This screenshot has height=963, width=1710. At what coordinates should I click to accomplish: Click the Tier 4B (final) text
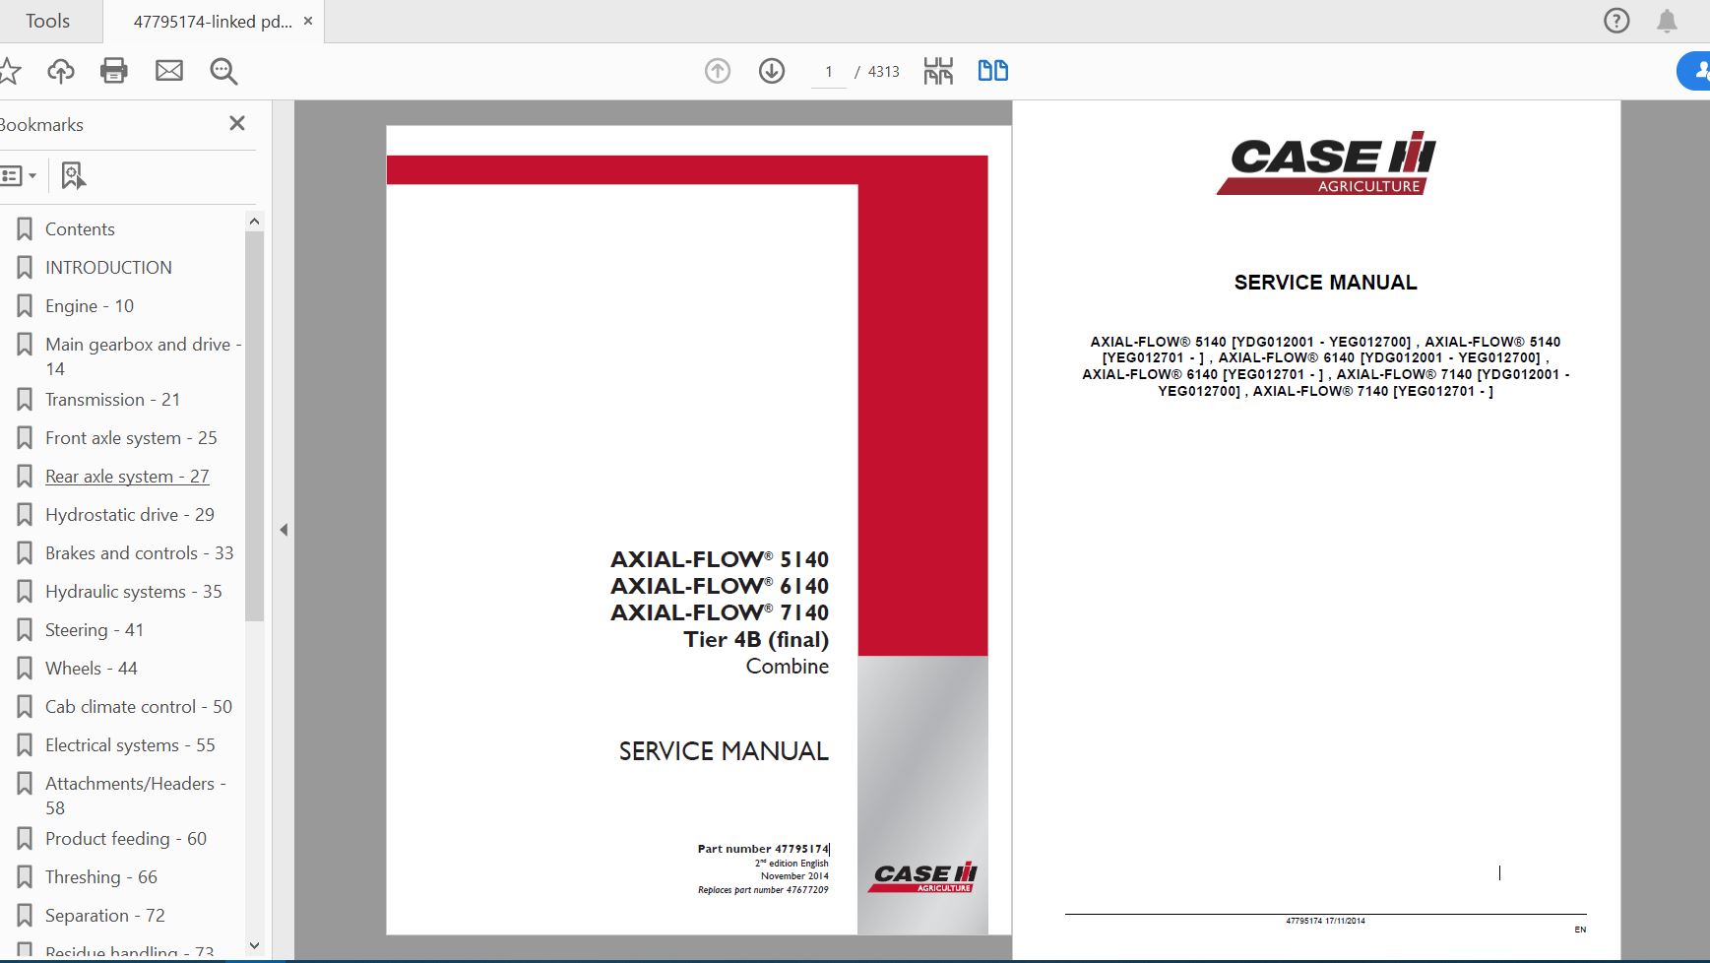click(x=756, y=640)
